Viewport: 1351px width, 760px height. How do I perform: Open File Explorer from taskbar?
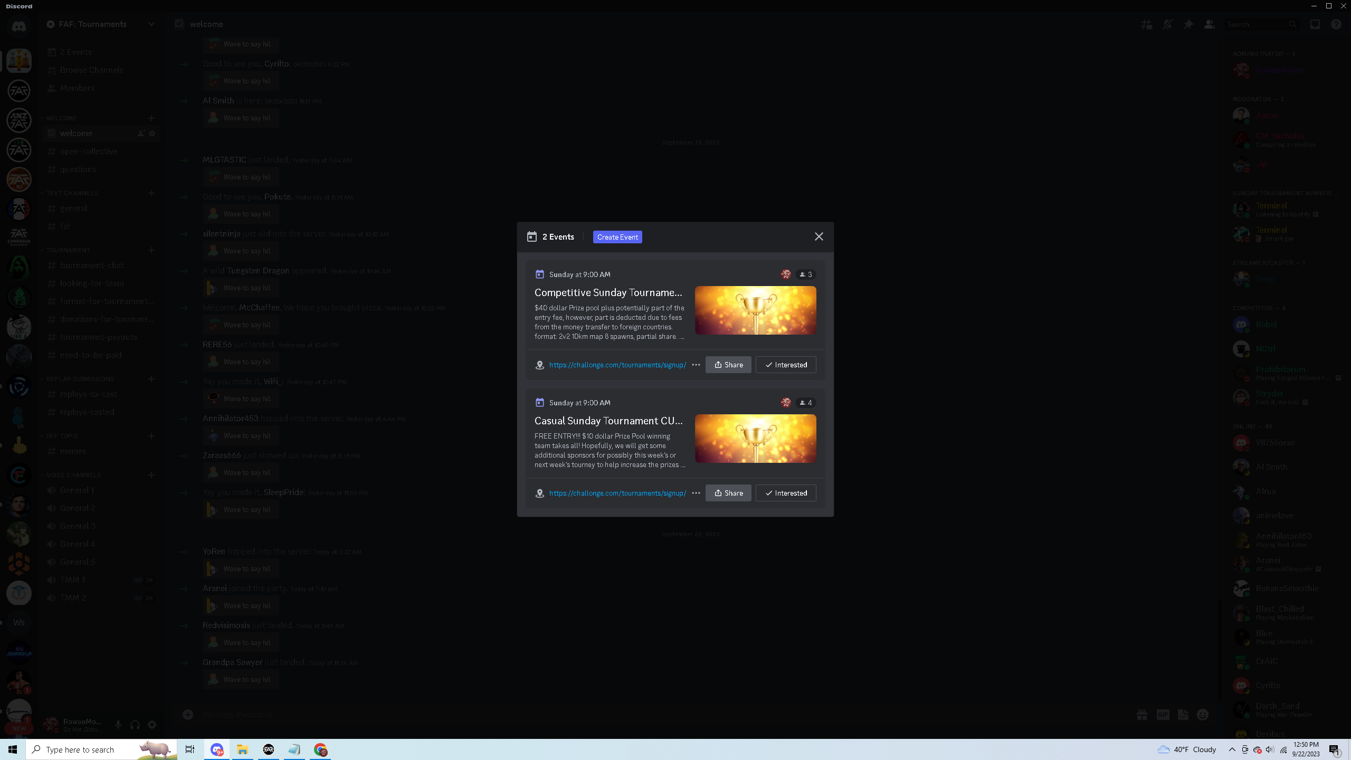[x=243, y=749]
